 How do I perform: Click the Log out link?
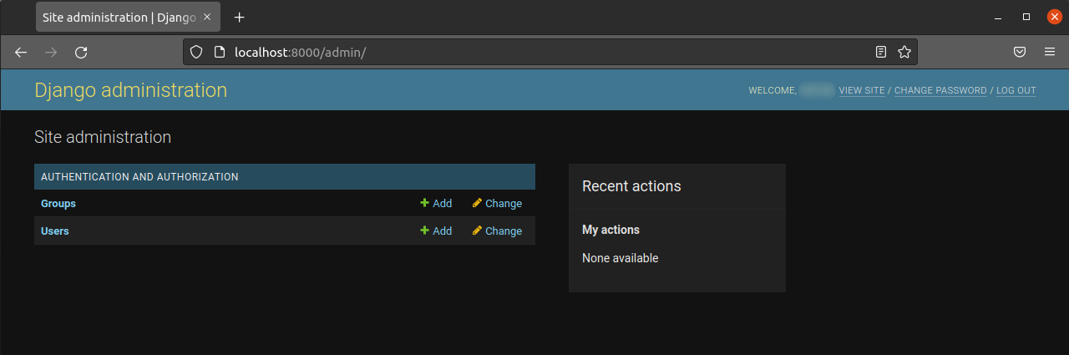click(1016, 90)
